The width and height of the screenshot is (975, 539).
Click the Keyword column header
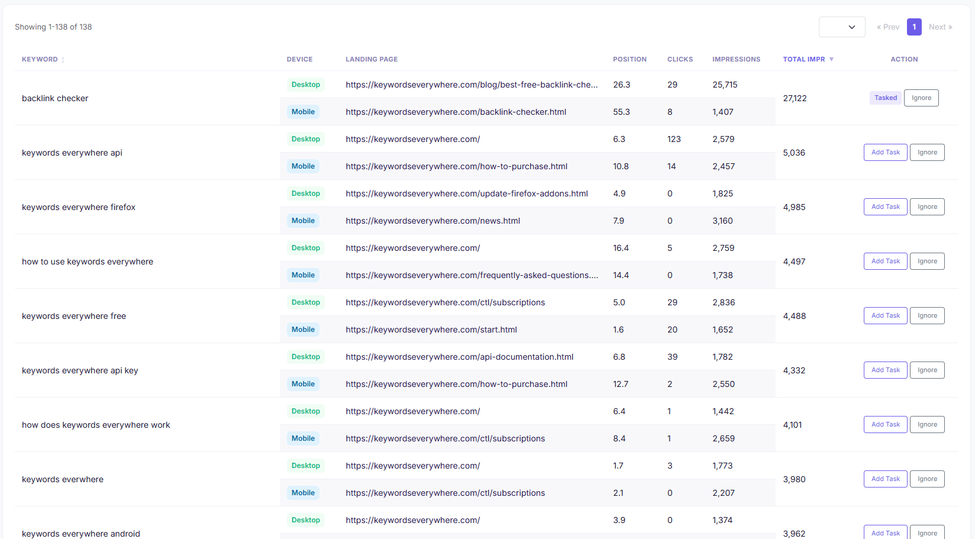(40, 59)
